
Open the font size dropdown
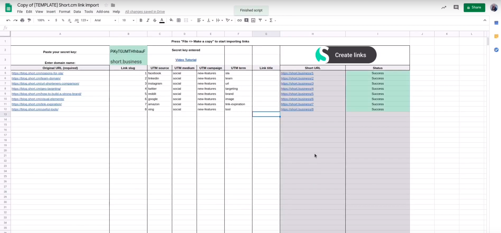click(x=128, y=20)
